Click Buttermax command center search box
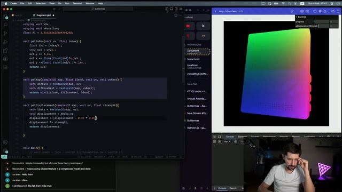The image size is (342, 192). [98, 9]
